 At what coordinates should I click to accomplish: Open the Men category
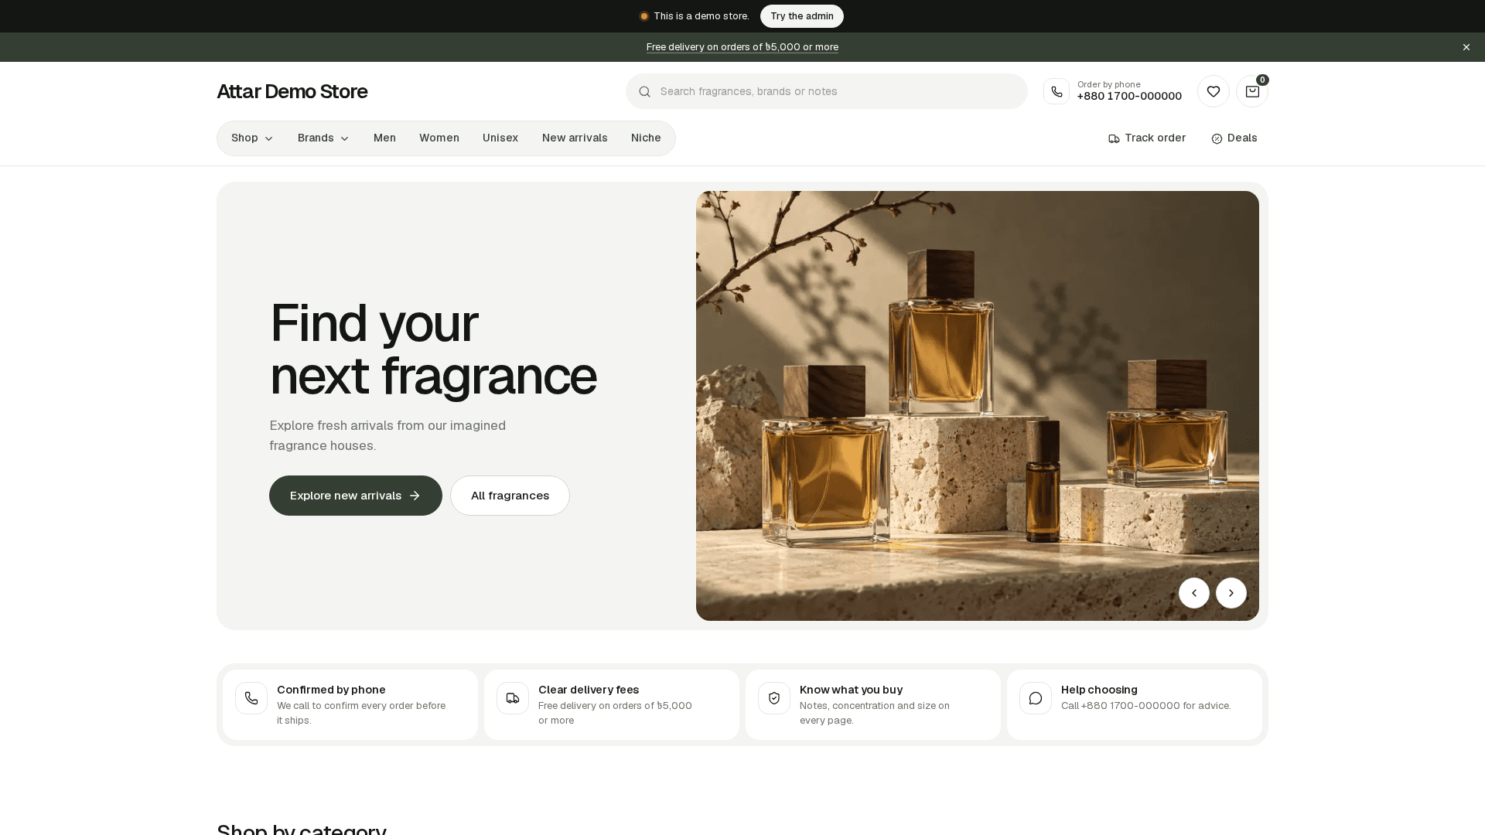(384, 138)
